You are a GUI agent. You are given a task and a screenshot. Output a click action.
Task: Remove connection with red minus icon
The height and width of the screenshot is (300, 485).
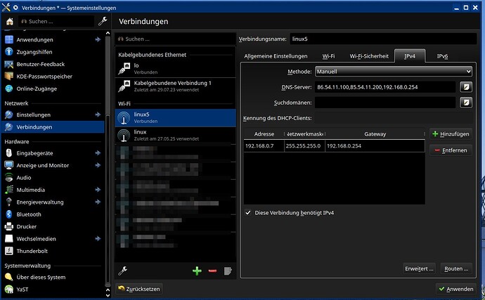tap(212, 271)
